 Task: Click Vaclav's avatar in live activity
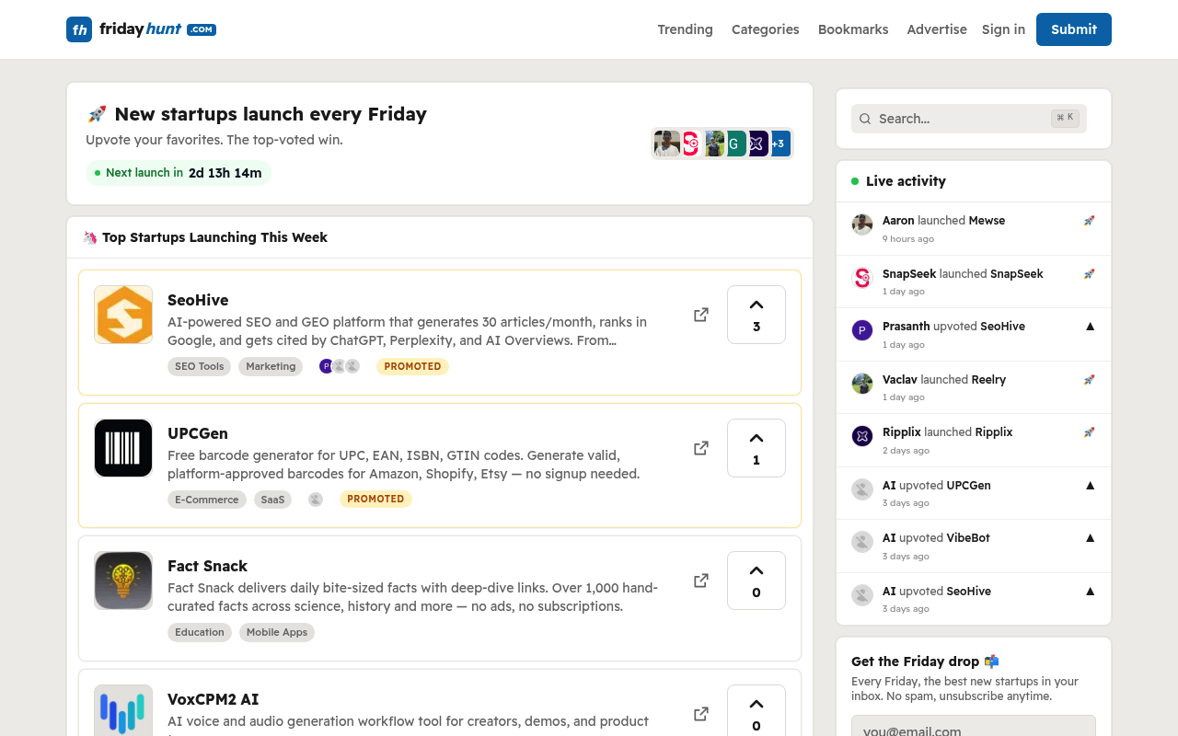point(862,384)
